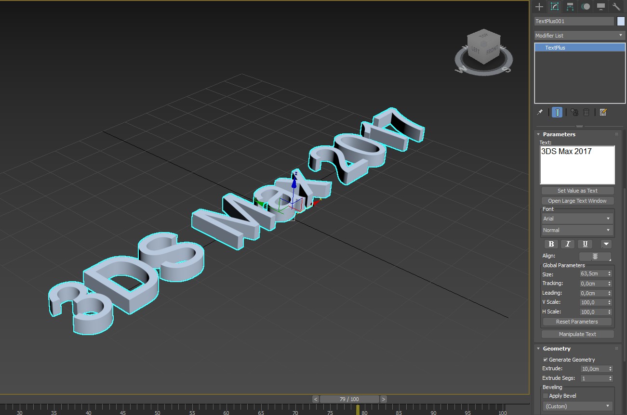Click Make Unique in the modifier stack toolbar
The width and height of the screenshot is (627, 415).
[574, 112]
